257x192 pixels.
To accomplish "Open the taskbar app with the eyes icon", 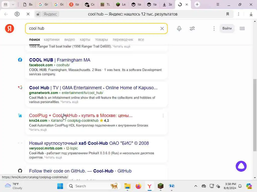I will 171,186.
